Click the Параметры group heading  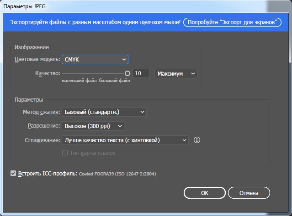(x=29, y=100)
